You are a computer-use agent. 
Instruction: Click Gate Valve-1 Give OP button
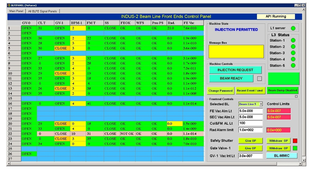[x=251, y=148]
